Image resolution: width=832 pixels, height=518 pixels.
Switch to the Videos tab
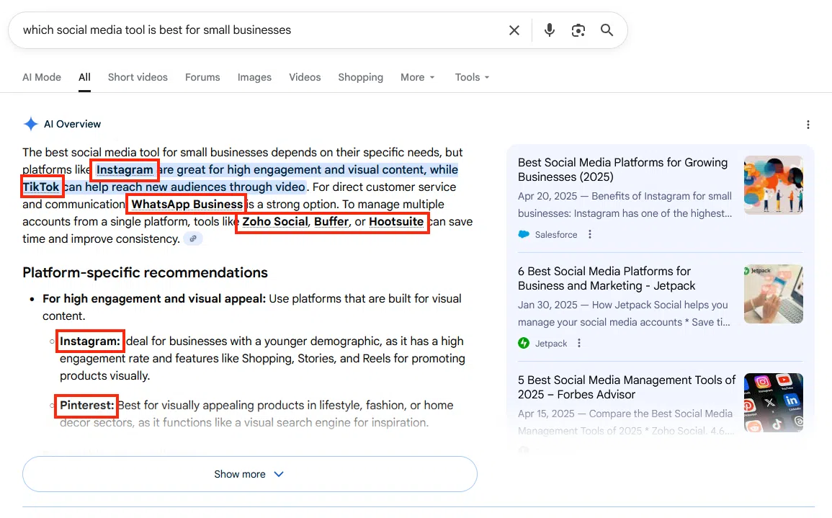305,78
